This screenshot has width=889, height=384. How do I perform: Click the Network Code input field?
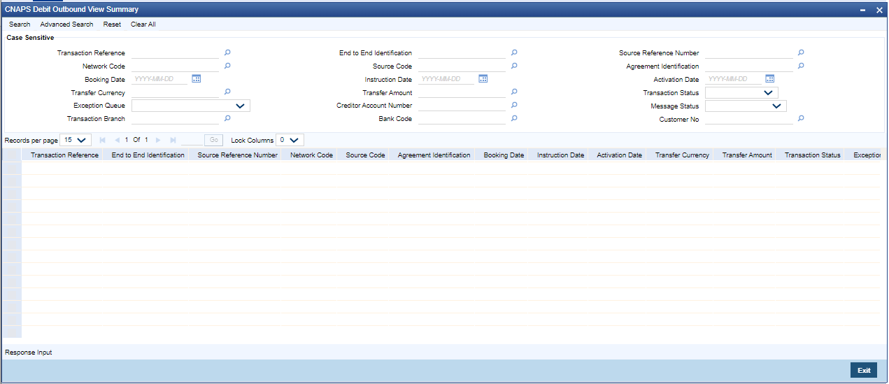coord(175,66)
